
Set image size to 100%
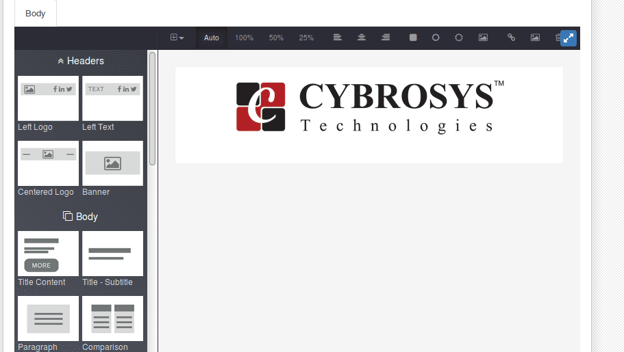pos(244,38)
